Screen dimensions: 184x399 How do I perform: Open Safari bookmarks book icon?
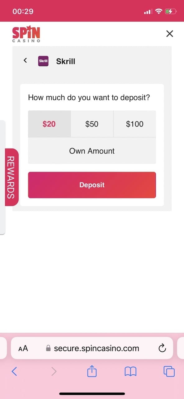point(130,371)
